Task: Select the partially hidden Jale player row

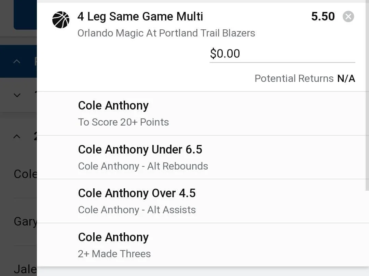Action: point(25,269)
